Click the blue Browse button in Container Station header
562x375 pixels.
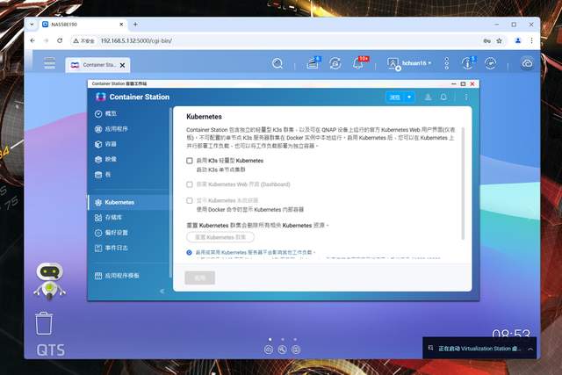(395, 97)
